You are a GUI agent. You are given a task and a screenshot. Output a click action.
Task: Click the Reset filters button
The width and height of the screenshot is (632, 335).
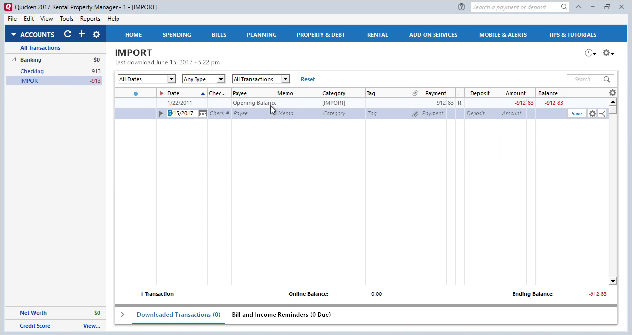point(308,79)
